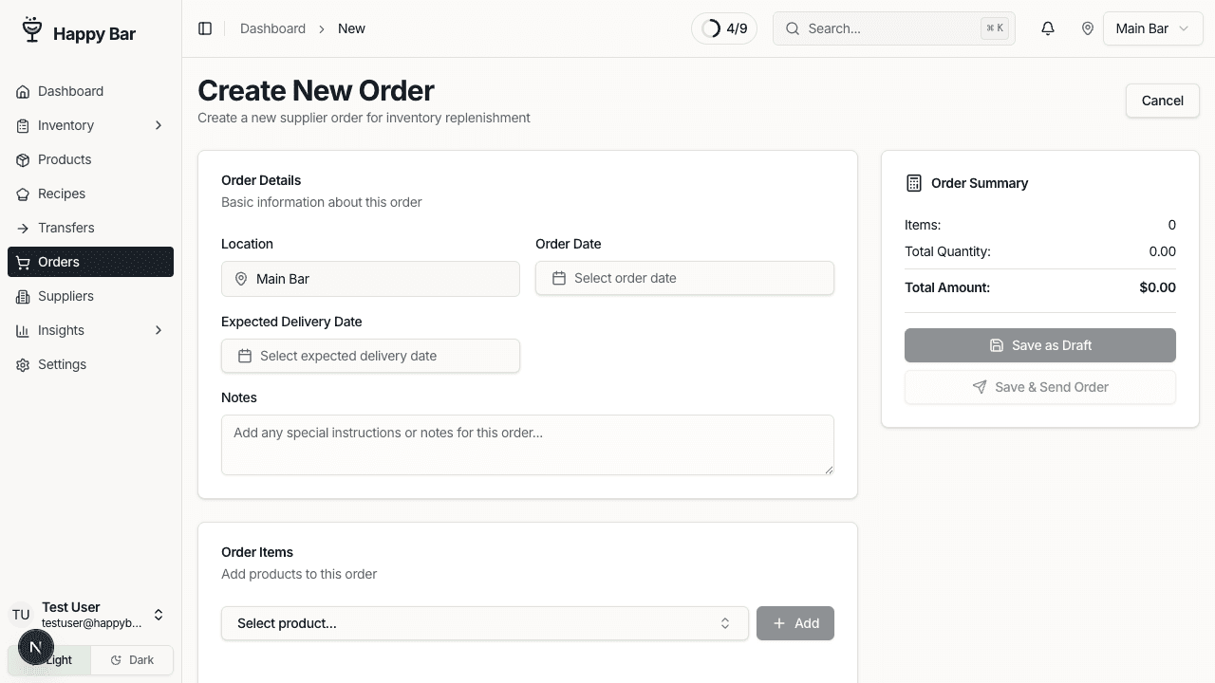Screen dimensions: 1215x683
Task: Click the Happy Bar logo icon
Action: coord(32,30)
